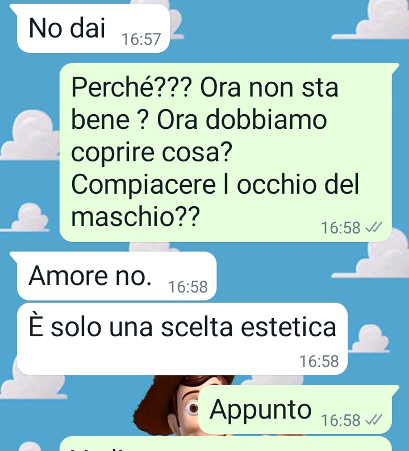Image resolution: width=409 pixels, height=451 pixels.
Task: Tap the 'Amore no.' message bubble
Action: (116, 277)
